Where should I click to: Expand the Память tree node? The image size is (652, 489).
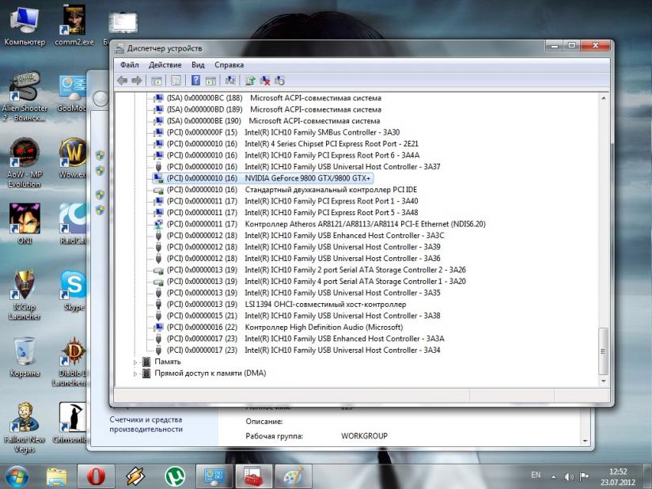point(135,362)
